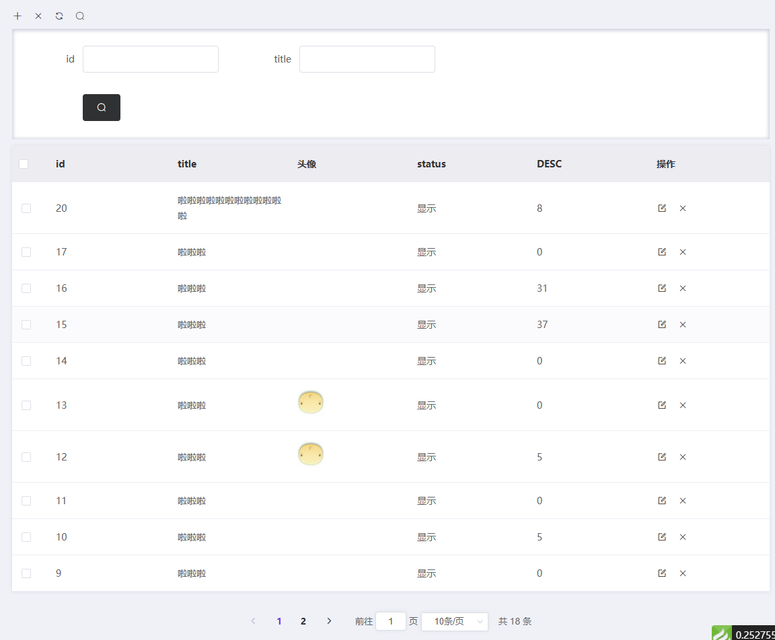
Task: Edit row with id 17
Action: (x=662, y=252)
